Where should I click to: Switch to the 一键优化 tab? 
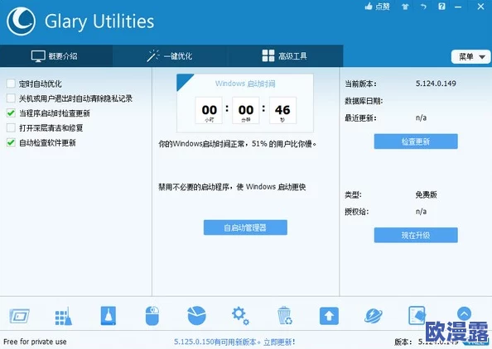pyautogui.click(x=170, y=56)
